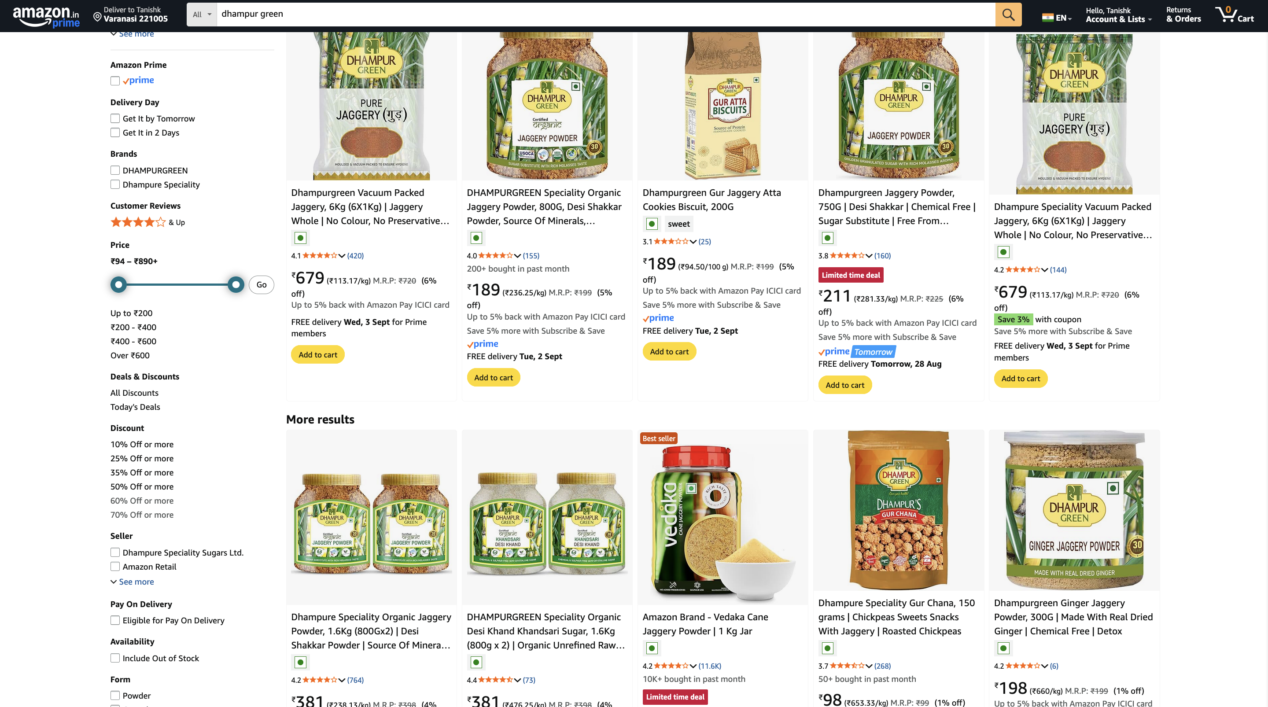Open the All departments search dropdown
The height and width of the screenshot is (707, 1268).
point(202,14)
